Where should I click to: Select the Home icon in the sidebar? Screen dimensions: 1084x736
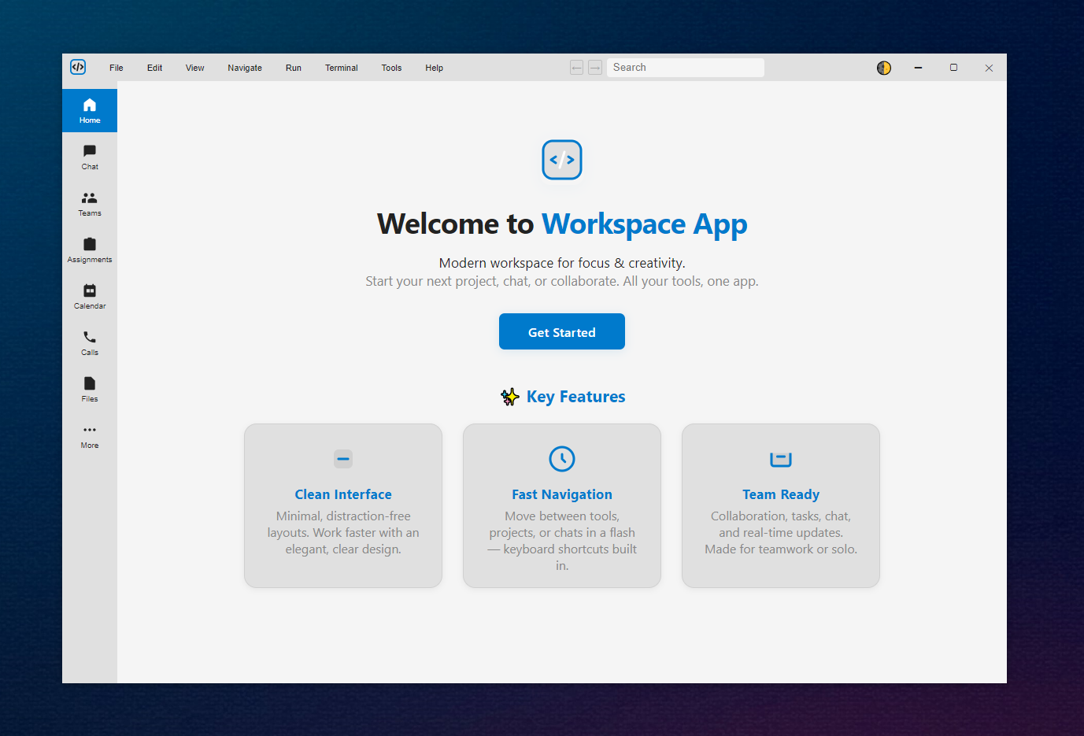coord(89,110)
